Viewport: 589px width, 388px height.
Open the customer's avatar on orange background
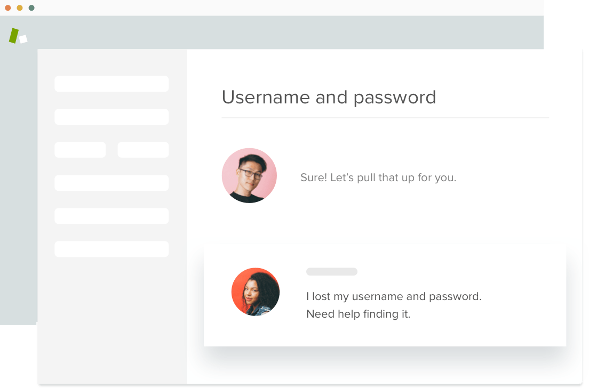pyautogui.click(x=256, y=292)
